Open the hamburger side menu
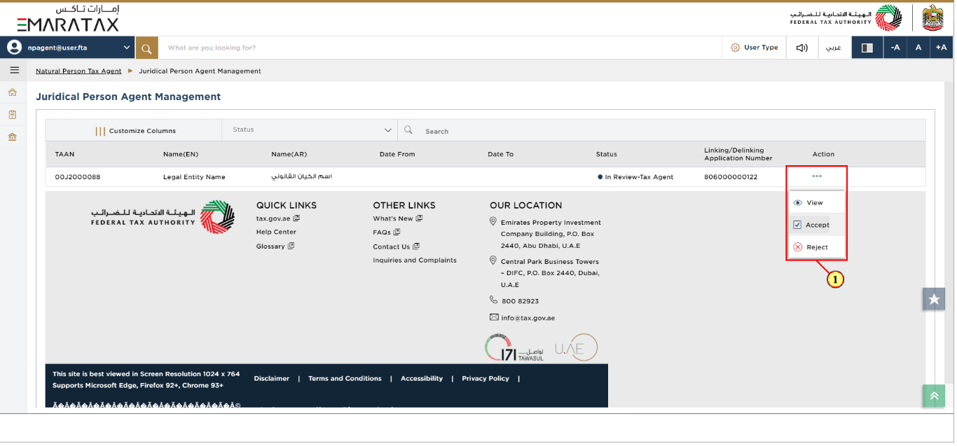The height and width of the screenshot is (446, 957). (14, 70)
